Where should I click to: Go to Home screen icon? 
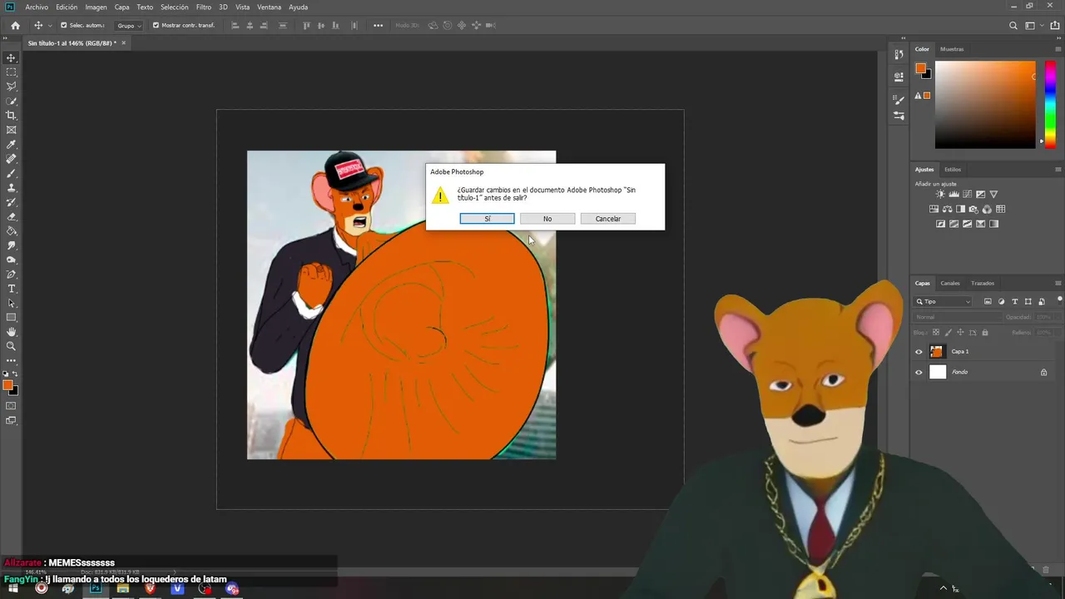coord(15,26)
